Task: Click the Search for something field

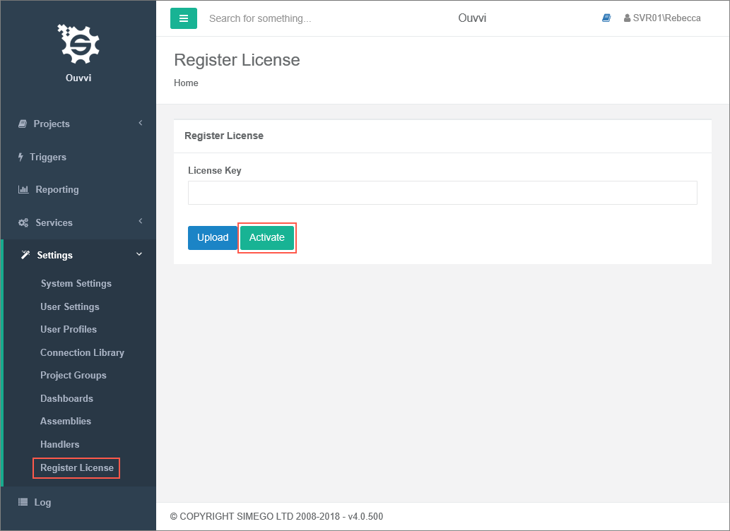Action: tap(260, 18)
